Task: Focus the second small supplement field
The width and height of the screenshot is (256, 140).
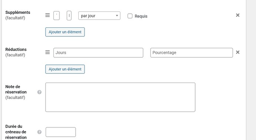Action: point(69,16)
